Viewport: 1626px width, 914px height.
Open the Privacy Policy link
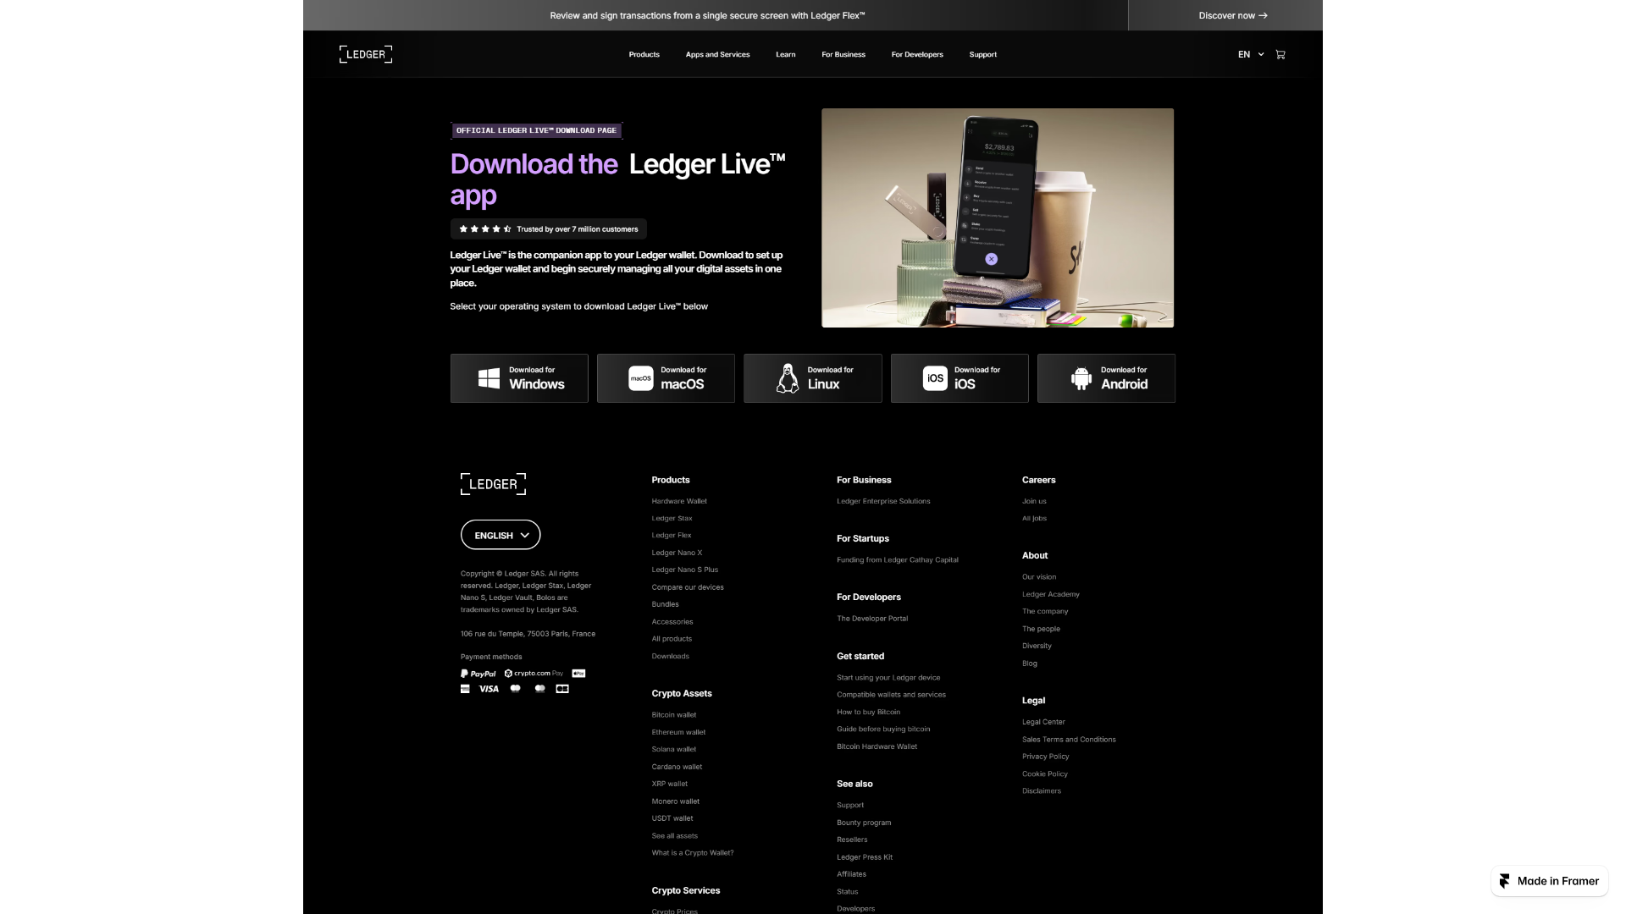coord(1046,757)
